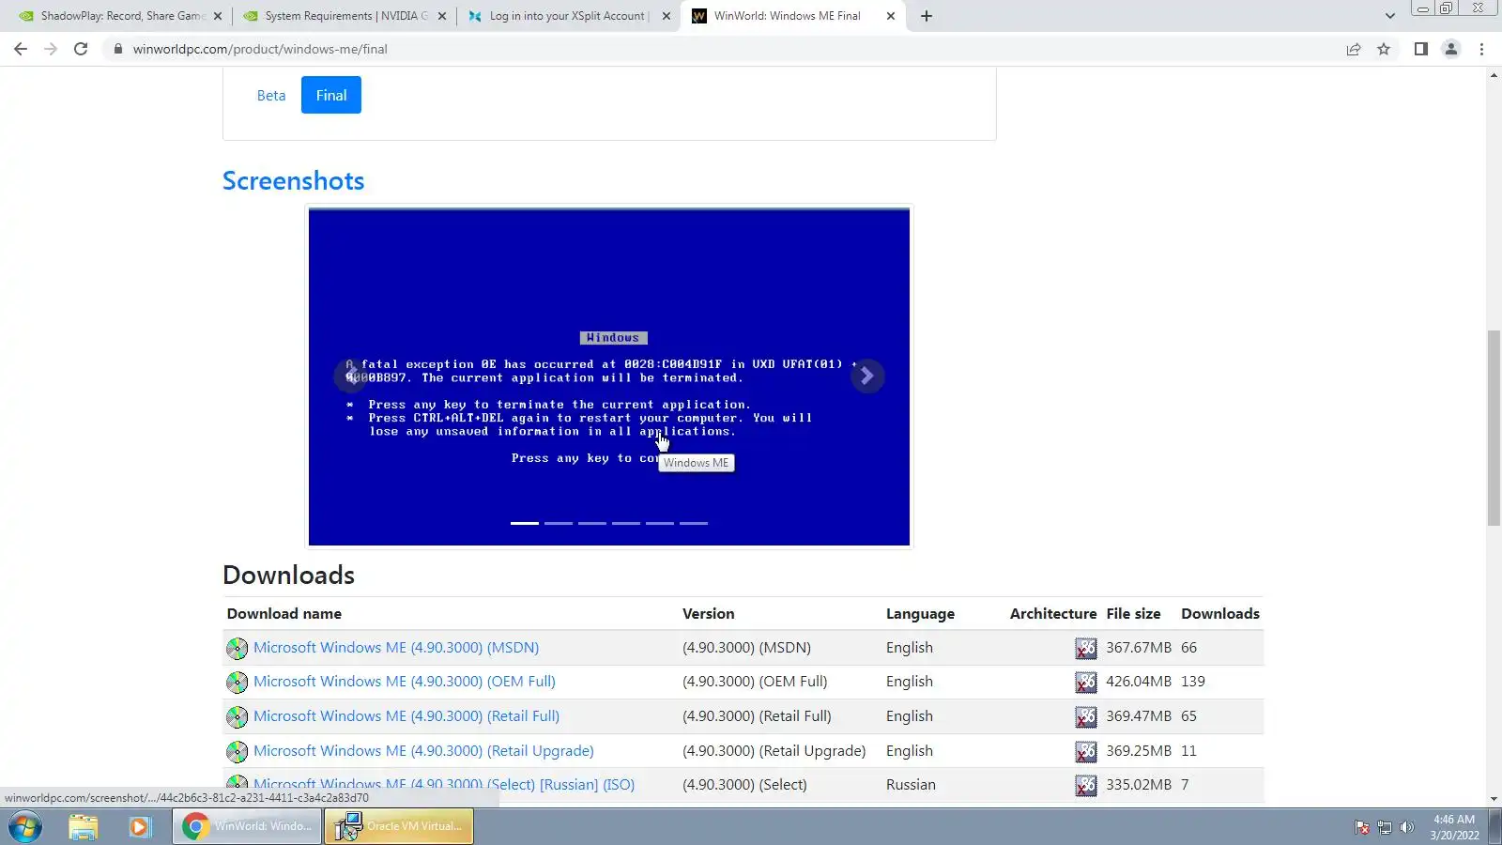Select the WinWorld Windows ME Final tab
Image resolution: width=1502 pixels, height=845 pixels.
(x=793, y=16)
